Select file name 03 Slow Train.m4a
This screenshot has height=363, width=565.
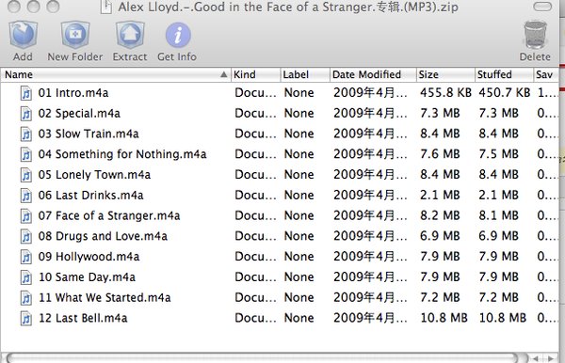(x=89, y=134)
